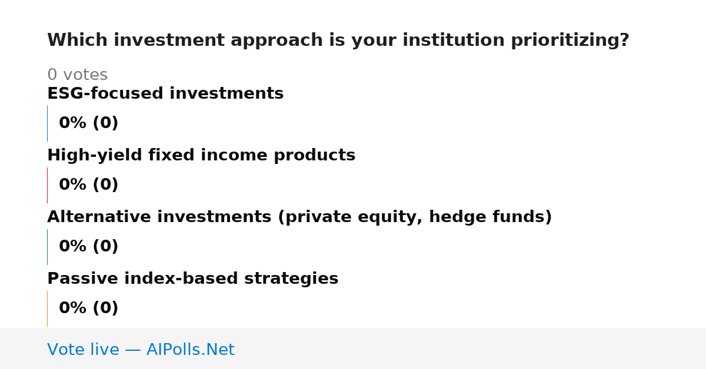Viewport: 706px width, 369px height.
Task: Click the 0 votes total counter
Action: [x=78, y=75]
